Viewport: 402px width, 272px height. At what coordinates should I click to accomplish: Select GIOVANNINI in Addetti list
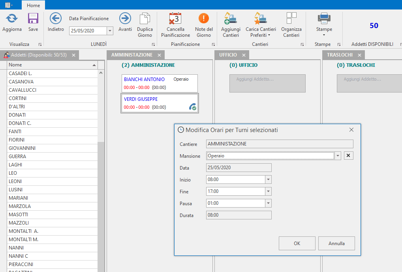coord(52,148)
